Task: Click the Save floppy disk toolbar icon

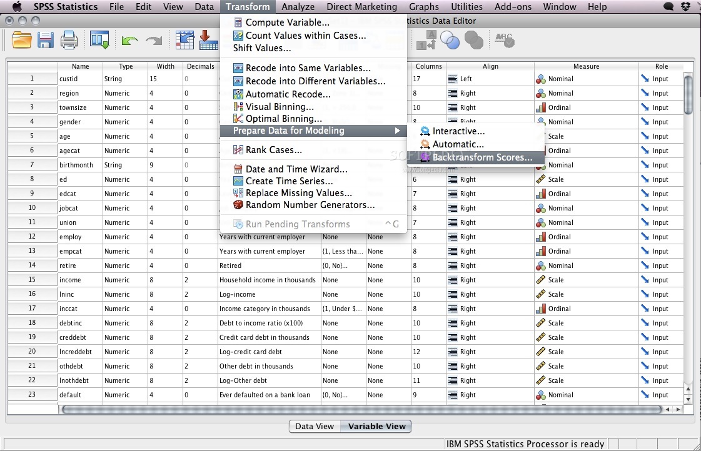Action: [x=45, y=40]
